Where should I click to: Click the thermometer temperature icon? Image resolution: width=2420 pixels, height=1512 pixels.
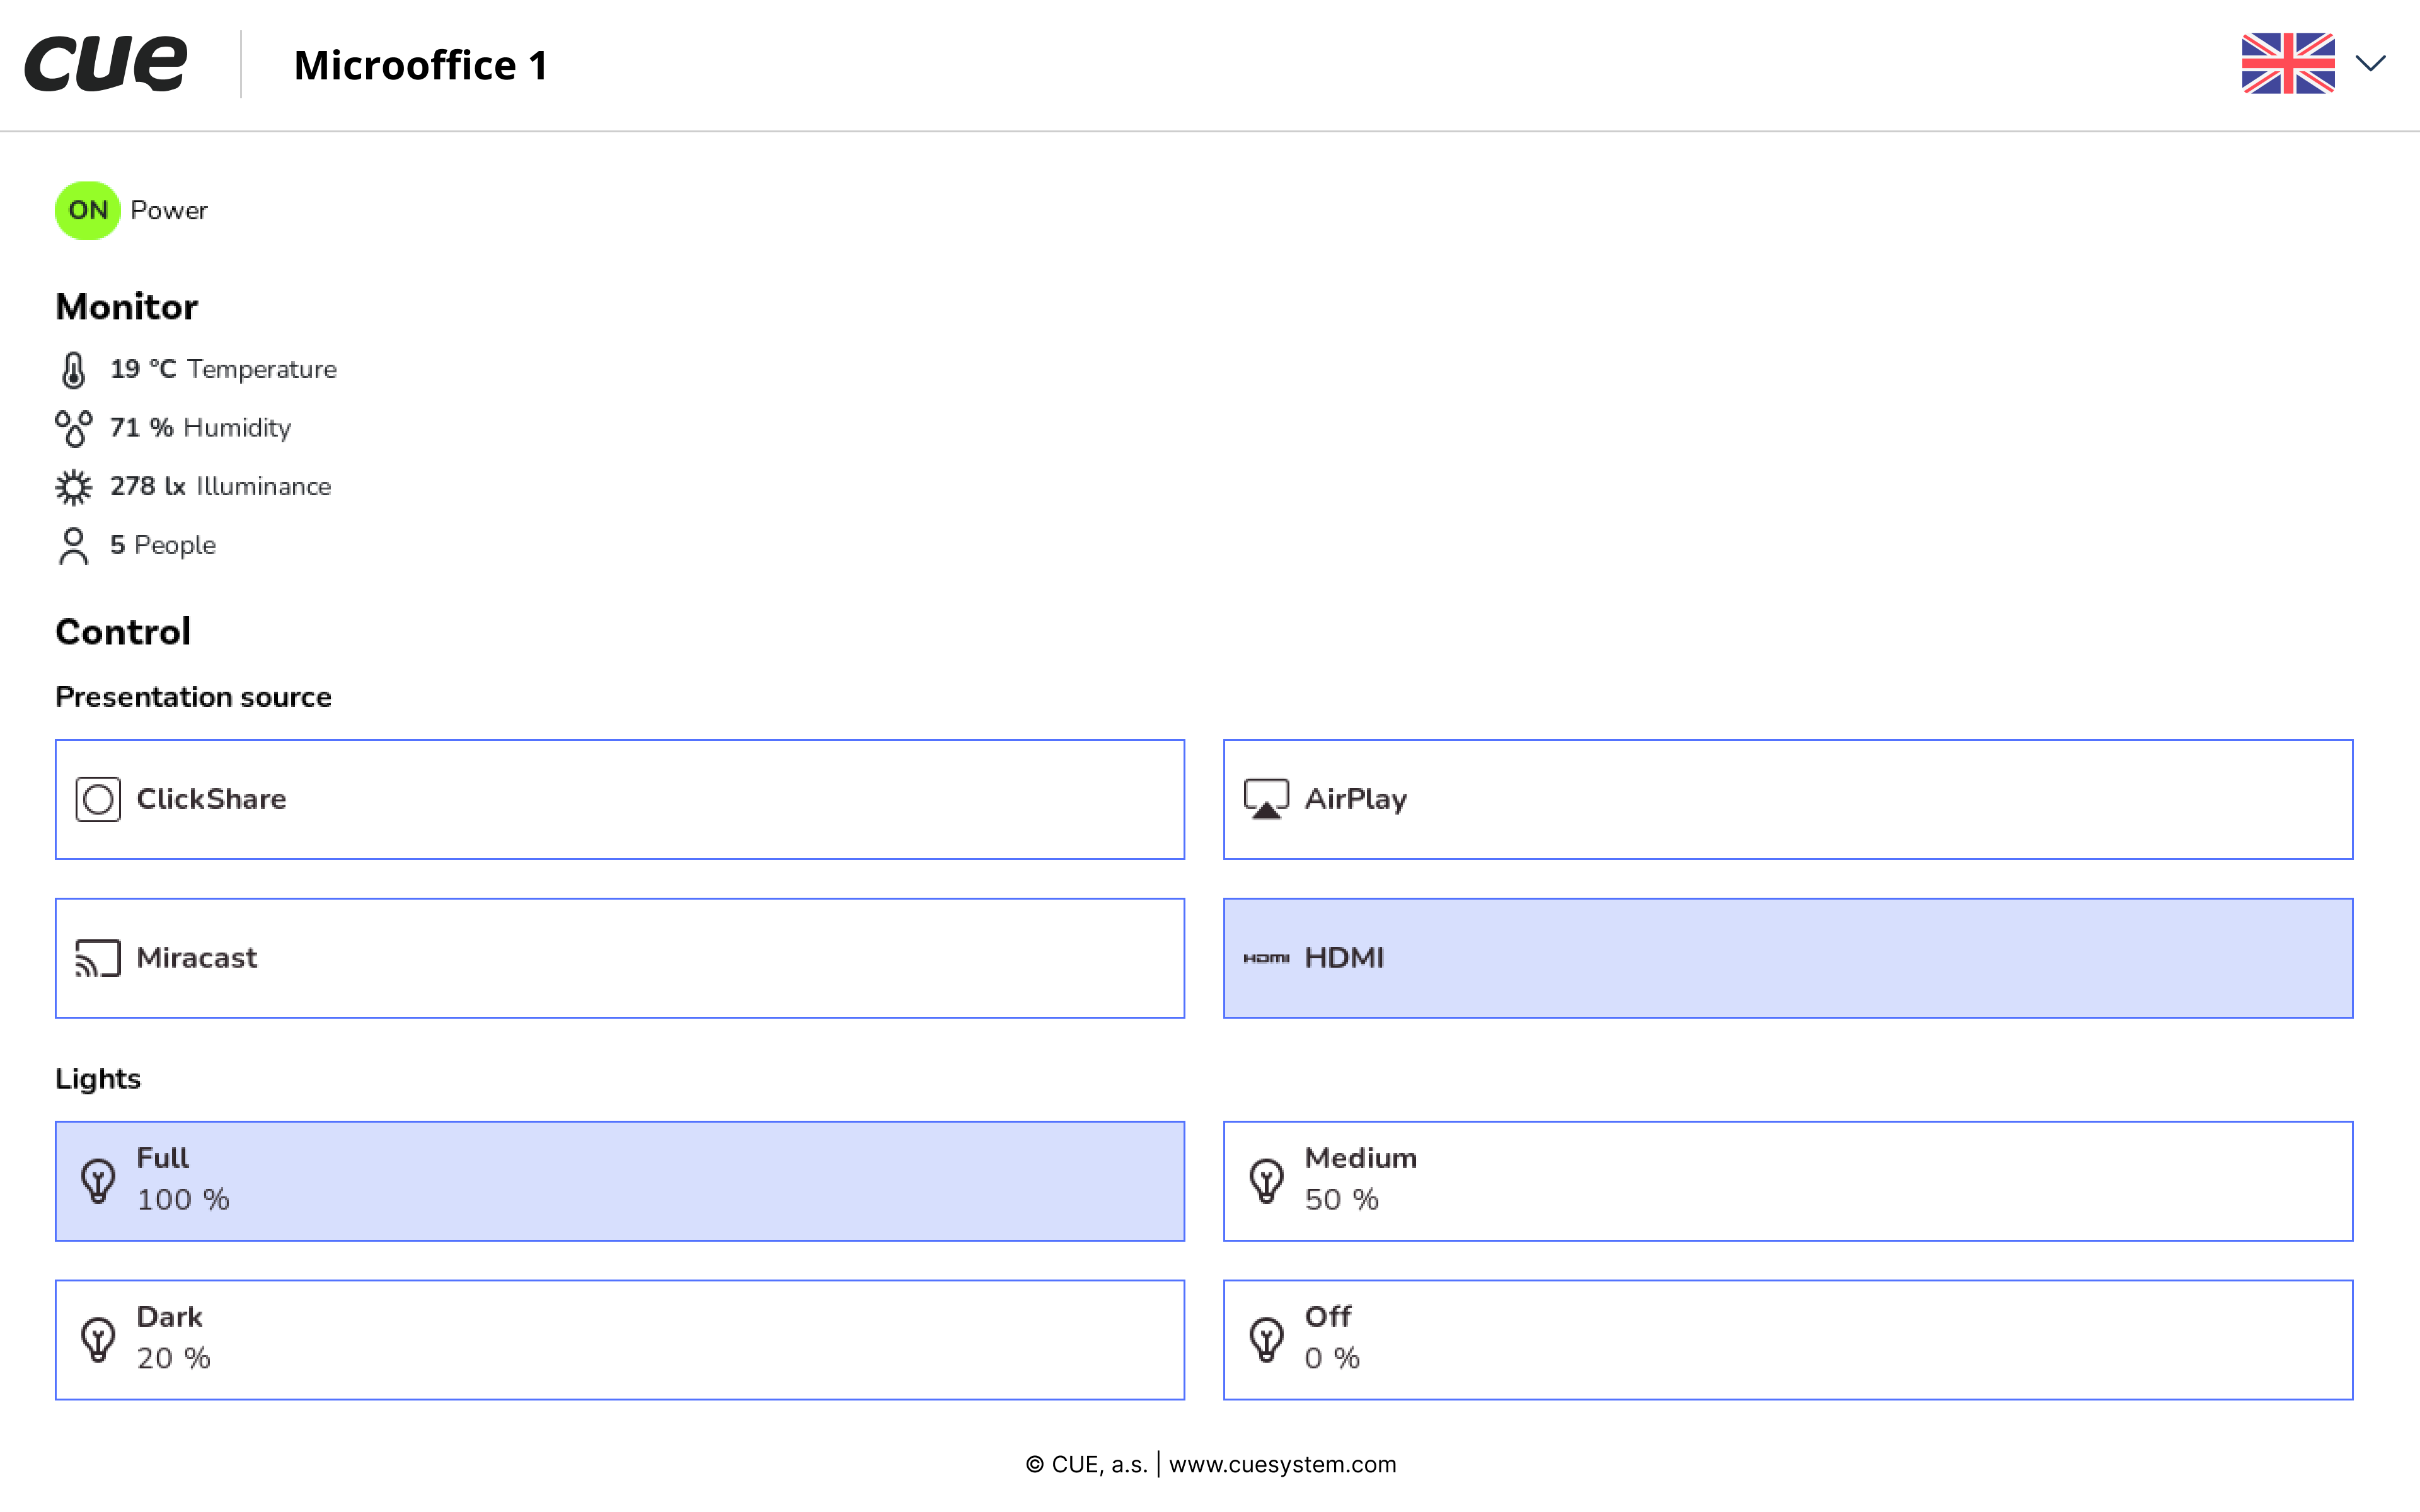click(x=73, y=370)
